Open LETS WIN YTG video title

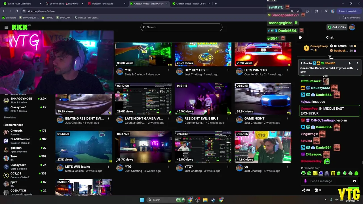255,70
